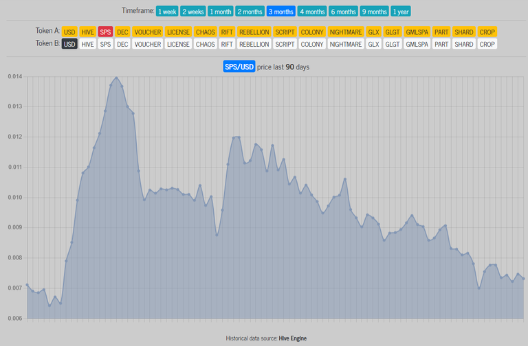Screen dimensions: 528x346
Task: Choose GMLSPA as Token B
Action: pyautogui.click(x=417, y=44)
